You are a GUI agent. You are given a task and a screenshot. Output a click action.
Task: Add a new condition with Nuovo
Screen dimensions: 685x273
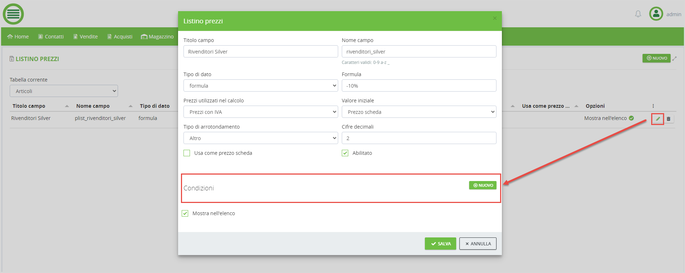coord(482,185)
